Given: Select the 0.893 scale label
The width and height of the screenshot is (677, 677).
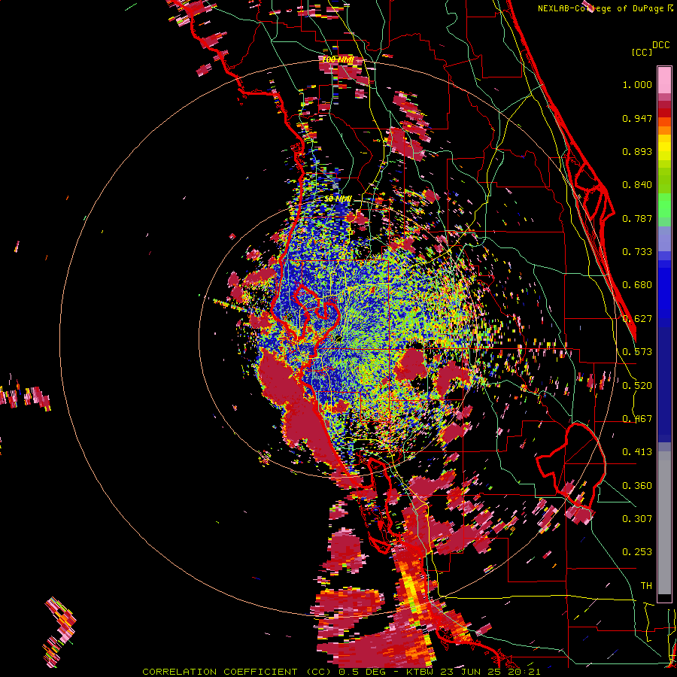Looking at the screenshot, I should (637, 151).
